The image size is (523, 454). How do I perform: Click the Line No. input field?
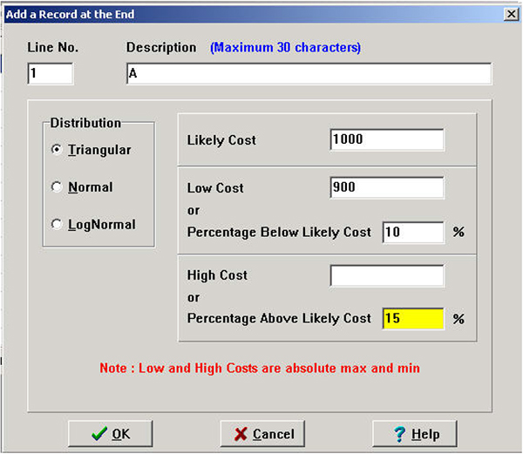pyautogui.click(x=51, y=73)
